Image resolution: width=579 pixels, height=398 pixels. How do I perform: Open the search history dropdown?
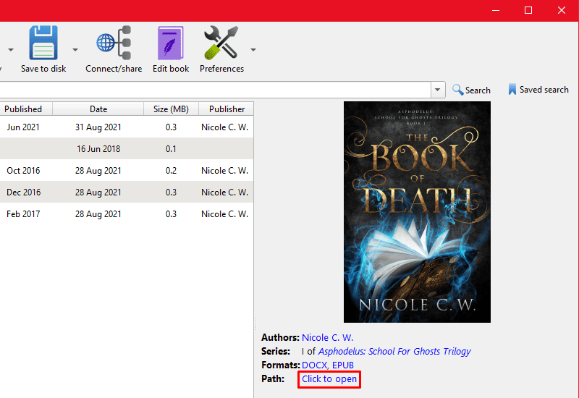tap(438, 90)
